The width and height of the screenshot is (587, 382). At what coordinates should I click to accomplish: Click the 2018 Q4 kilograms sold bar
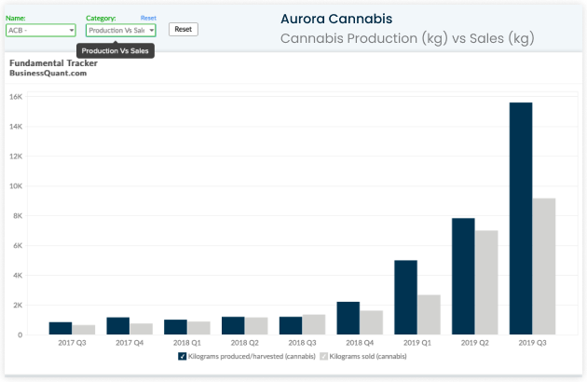(x=372, y=322)
